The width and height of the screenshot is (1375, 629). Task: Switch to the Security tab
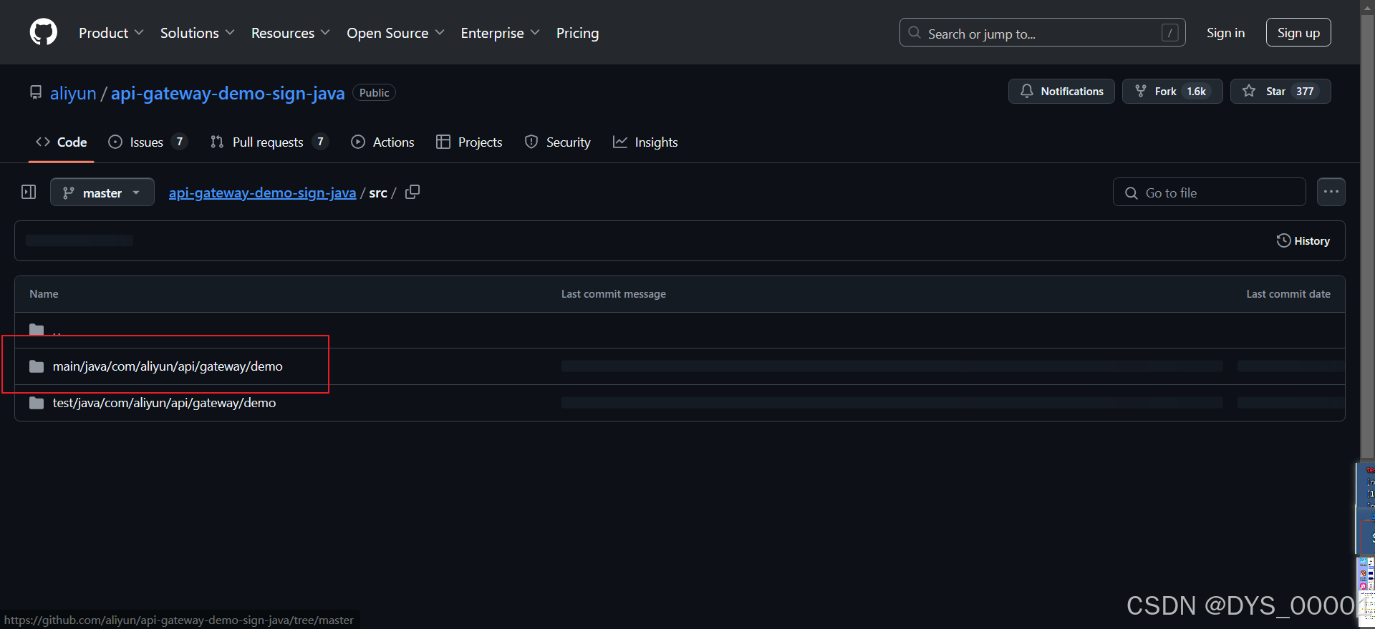557,142
